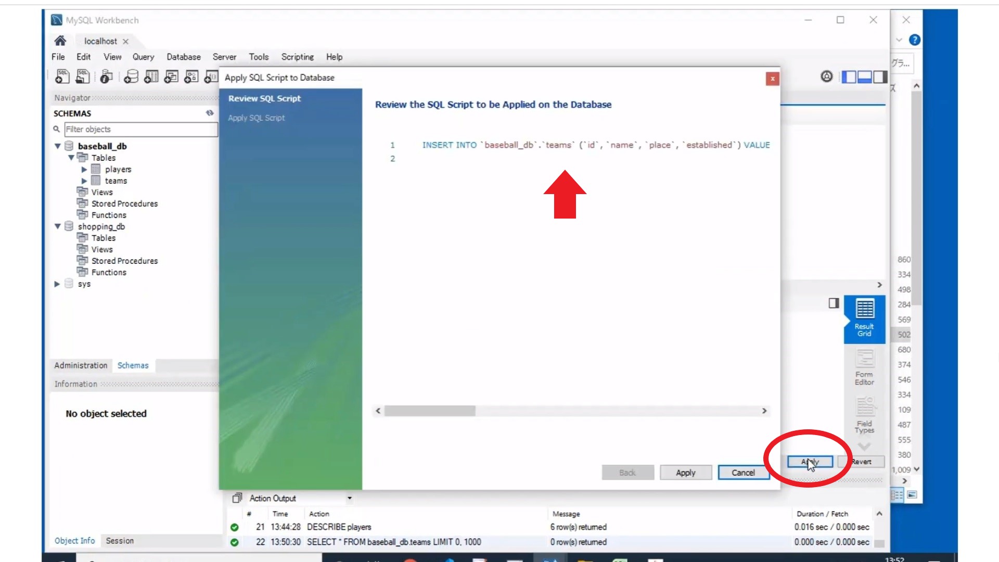Open the Database menu
Viewport: 999px width, 562px height.
pos(183,57)
